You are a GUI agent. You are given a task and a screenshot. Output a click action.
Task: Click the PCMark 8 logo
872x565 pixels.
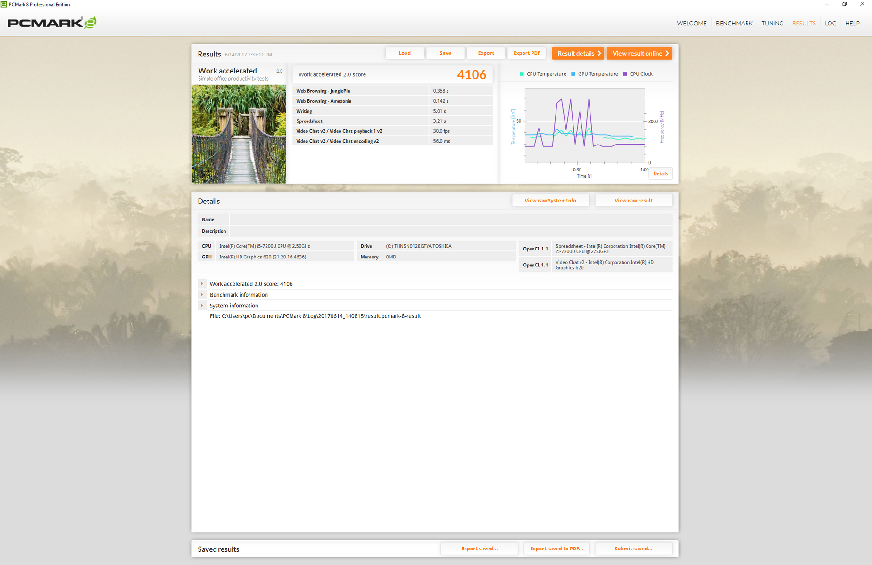52,23
